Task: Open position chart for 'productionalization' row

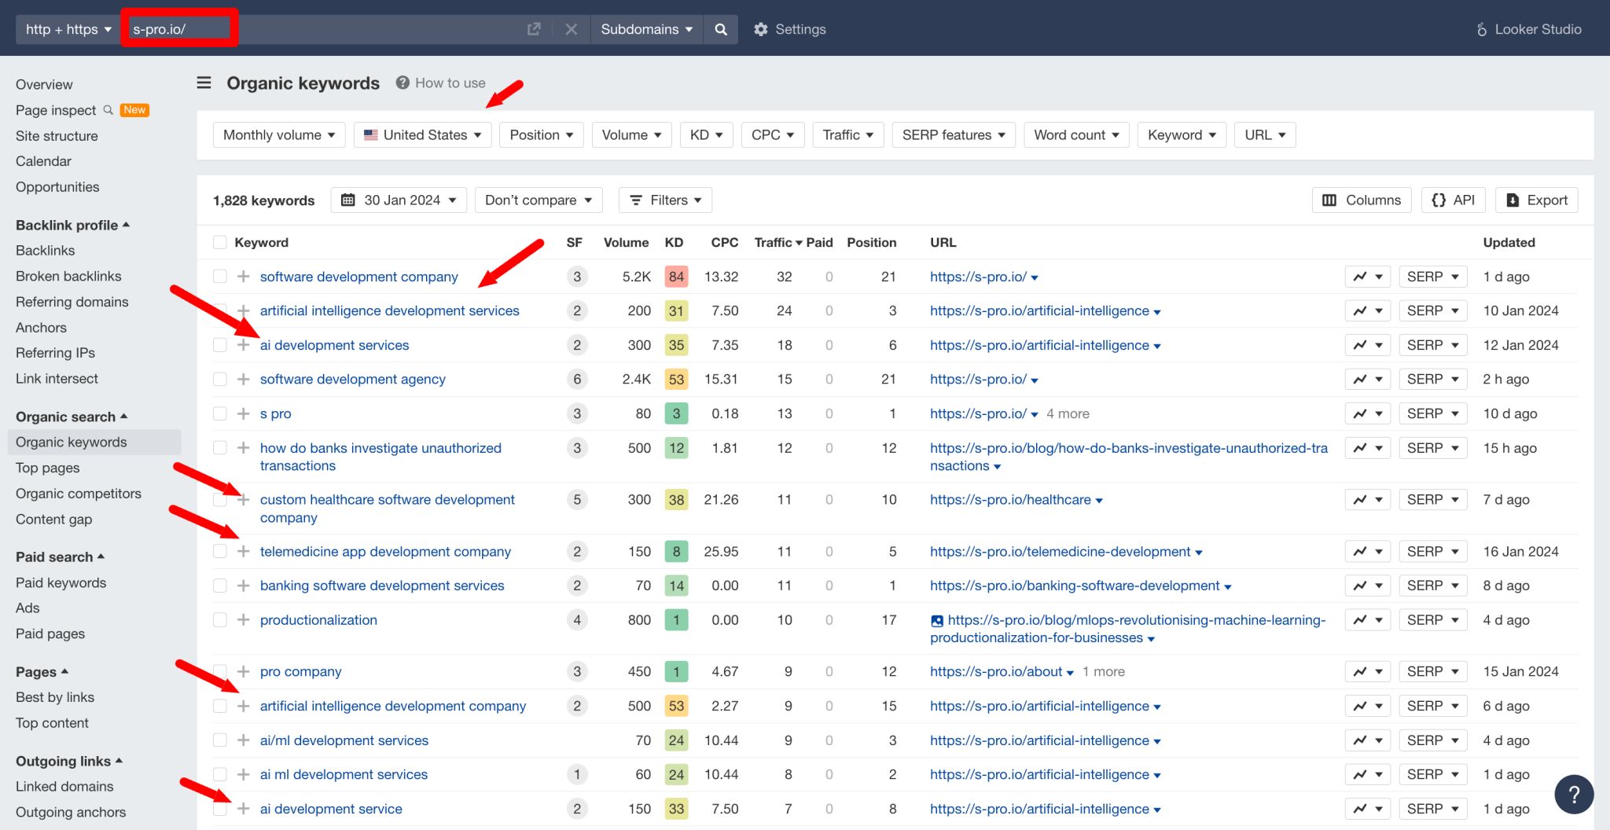Action: [x=1368, y=620]
